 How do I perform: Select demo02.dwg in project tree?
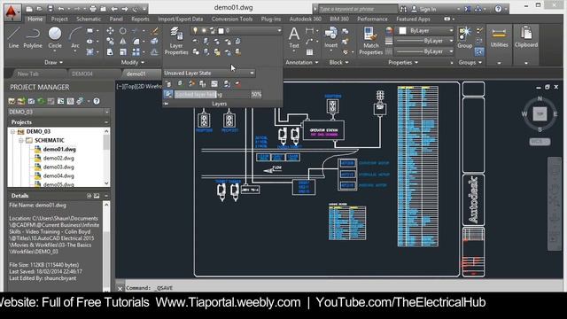(x=58, y=158)
